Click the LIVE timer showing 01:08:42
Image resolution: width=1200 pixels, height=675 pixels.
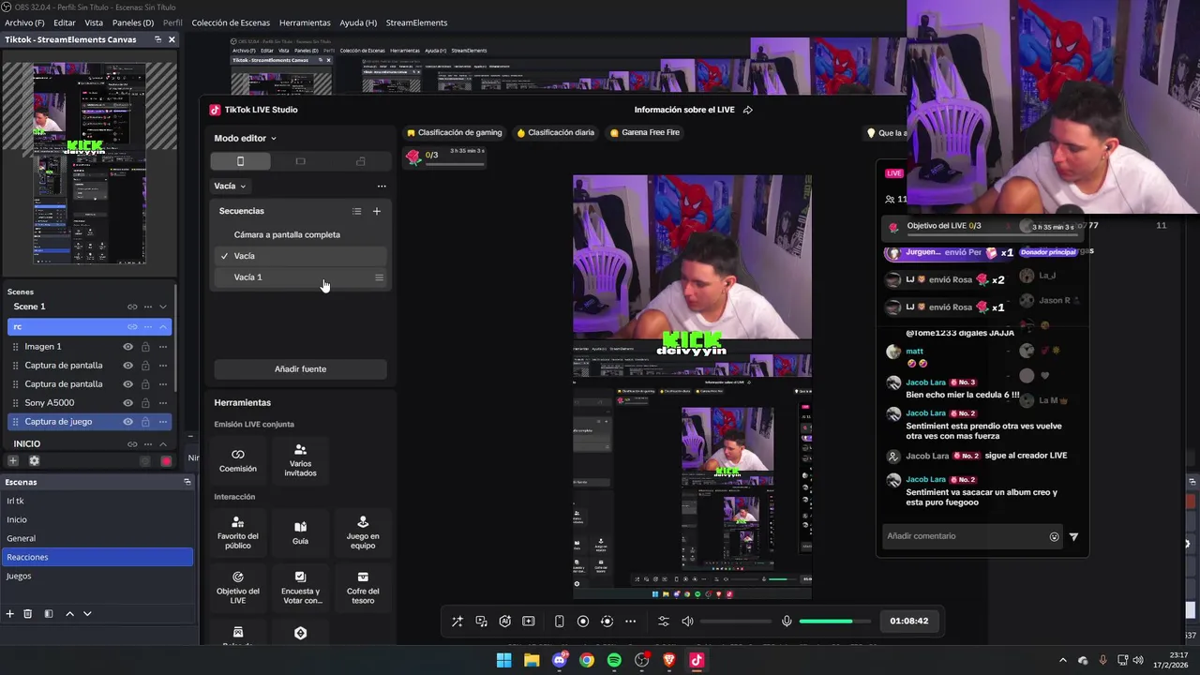click(908, 621)
